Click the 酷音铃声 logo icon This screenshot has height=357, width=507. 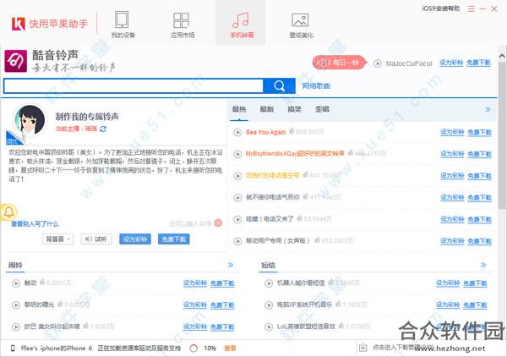click(x=15, y=61)
